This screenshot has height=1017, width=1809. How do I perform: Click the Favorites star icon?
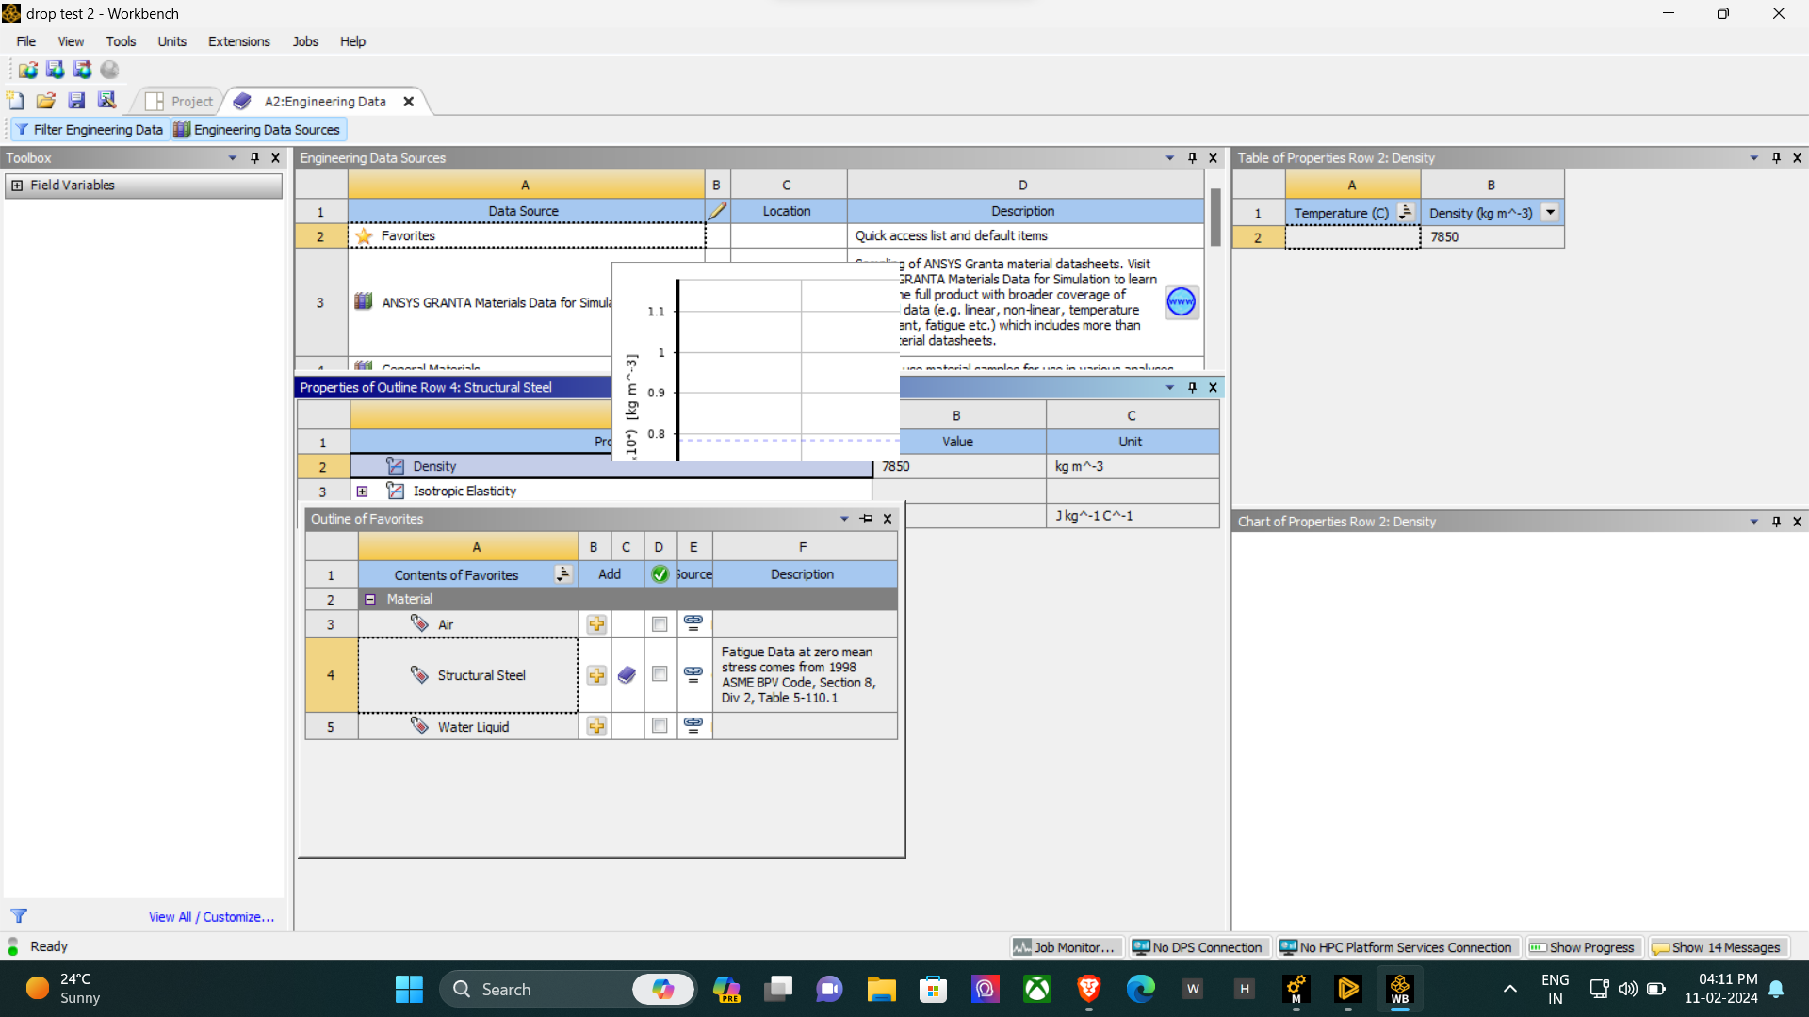tap(364, 235)
